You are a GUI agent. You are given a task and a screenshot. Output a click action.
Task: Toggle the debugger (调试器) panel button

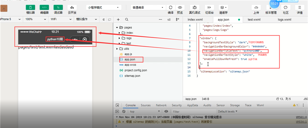58,8
